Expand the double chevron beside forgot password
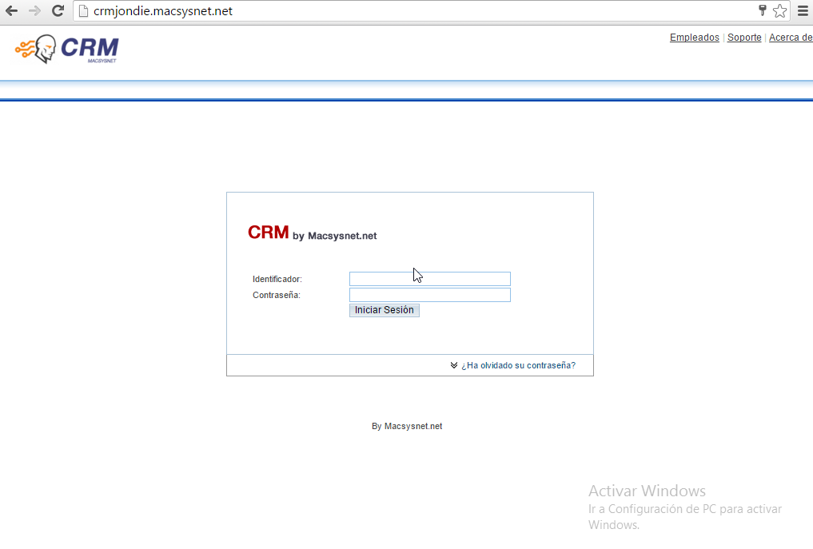The height and width of the screenshot is (549, 813). (454, 365)
